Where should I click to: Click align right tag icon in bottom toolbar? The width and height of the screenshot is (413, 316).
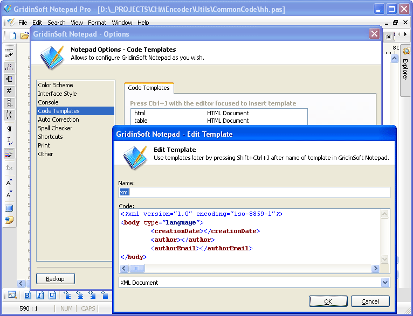tap(92, 295)
